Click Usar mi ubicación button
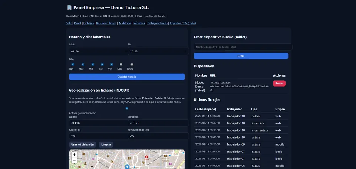The width and height of the screenshot is (356, 169). (x=82, y=145)
